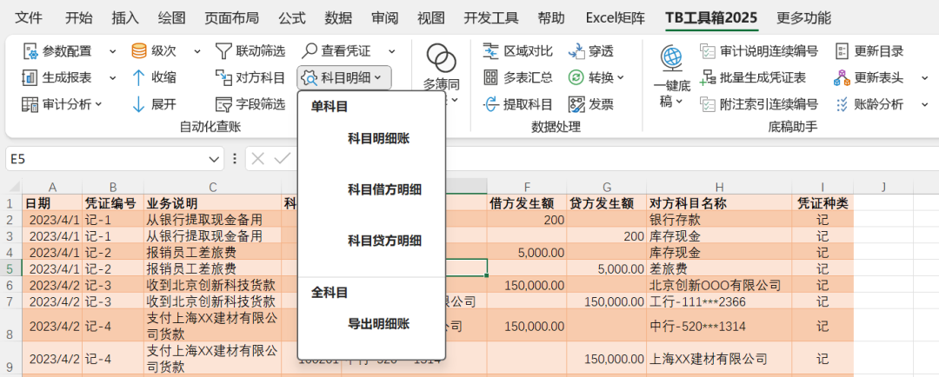Click the 一键底稿 globe icon
The image size is (939, 377).
coord(671,59)
